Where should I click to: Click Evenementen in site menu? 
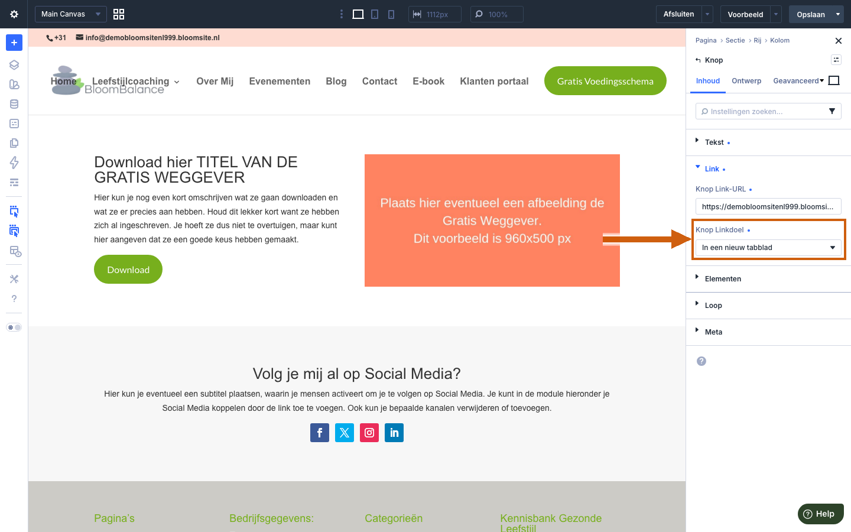tap(280, 82)
